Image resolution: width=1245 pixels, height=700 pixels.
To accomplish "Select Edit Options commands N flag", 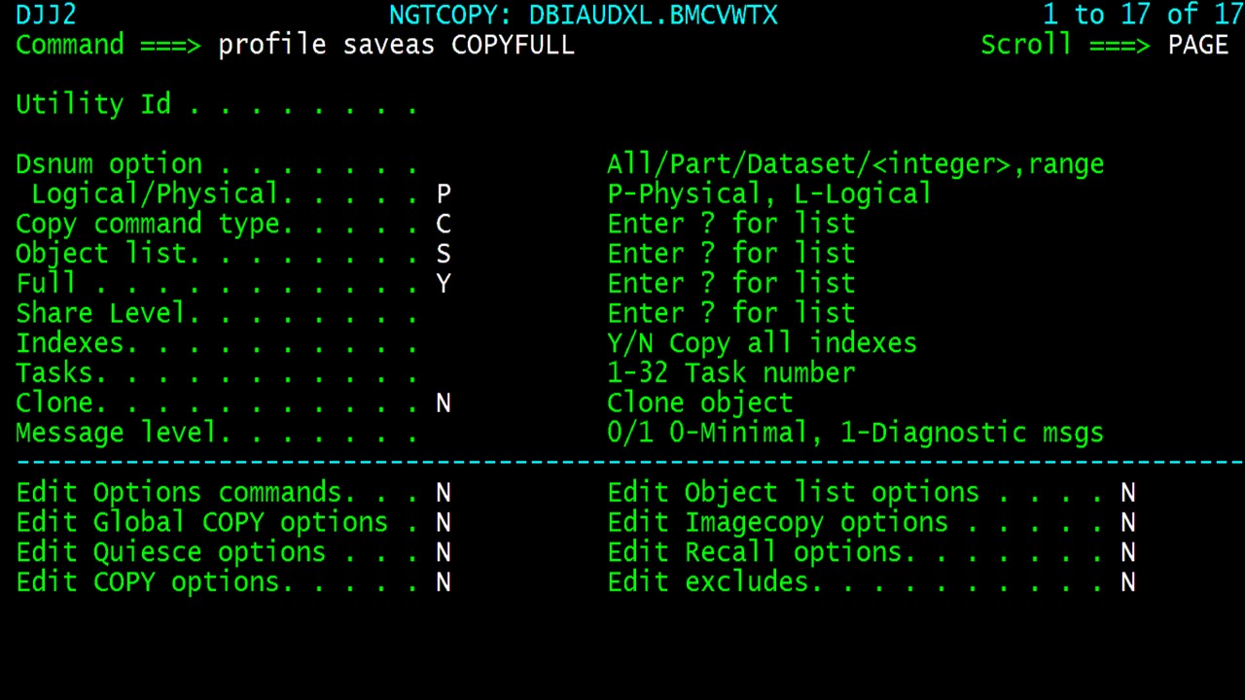I will 444,493.
